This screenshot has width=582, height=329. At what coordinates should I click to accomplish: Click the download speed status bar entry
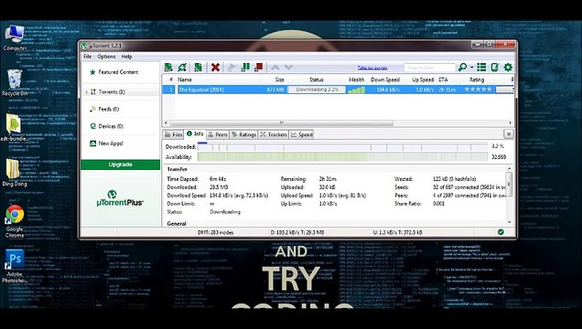pos(297,232)
